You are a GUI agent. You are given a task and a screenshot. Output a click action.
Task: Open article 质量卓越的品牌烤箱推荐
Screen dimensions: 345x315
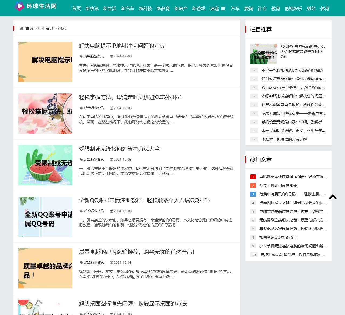tap(137, 252)
